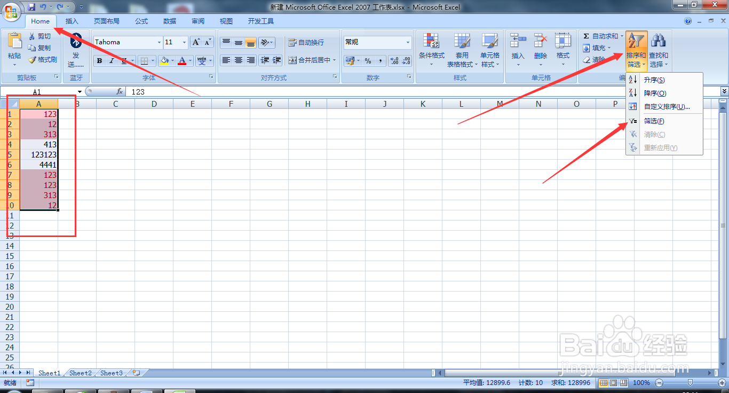Switch to the 公式 ribbon tab
Screen dimensions: 729x393
[x=141, y=21]
